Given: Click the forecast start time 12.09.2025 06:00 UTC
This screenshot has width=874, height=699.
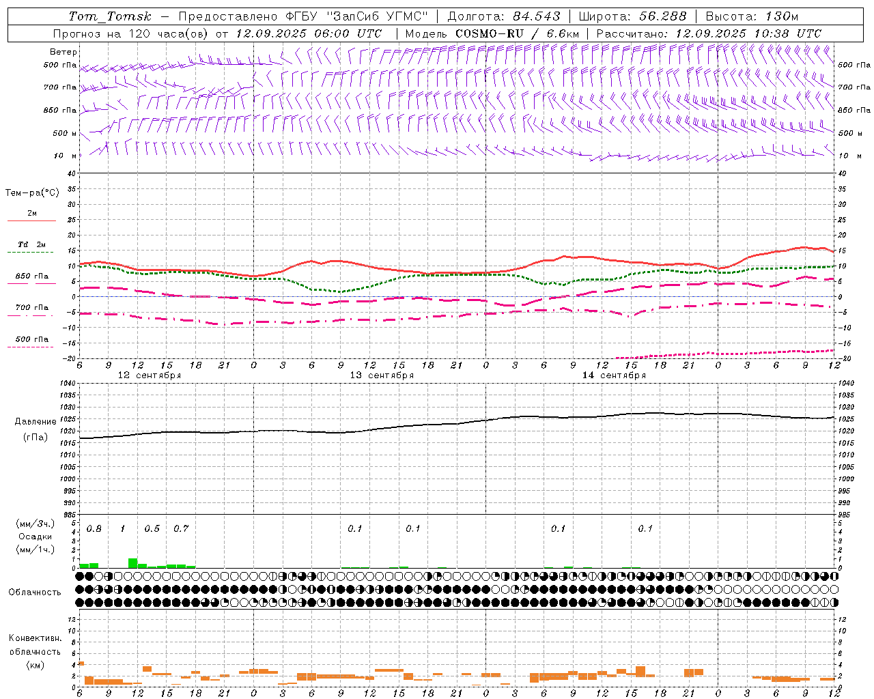Looking at the screenshot, I should coord(309,33).
